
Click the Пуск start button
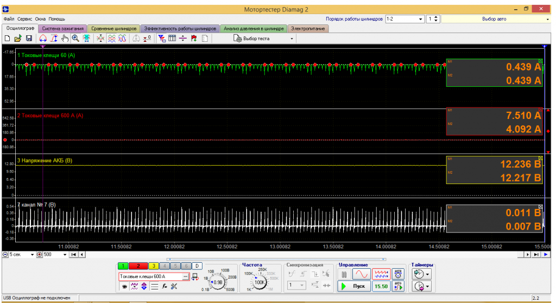pos(354,286)
